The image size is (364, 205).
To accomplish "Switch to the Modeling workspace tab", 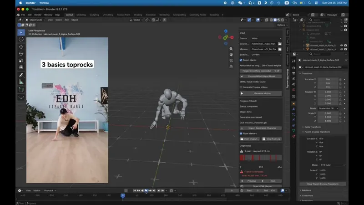I will 81,15.
